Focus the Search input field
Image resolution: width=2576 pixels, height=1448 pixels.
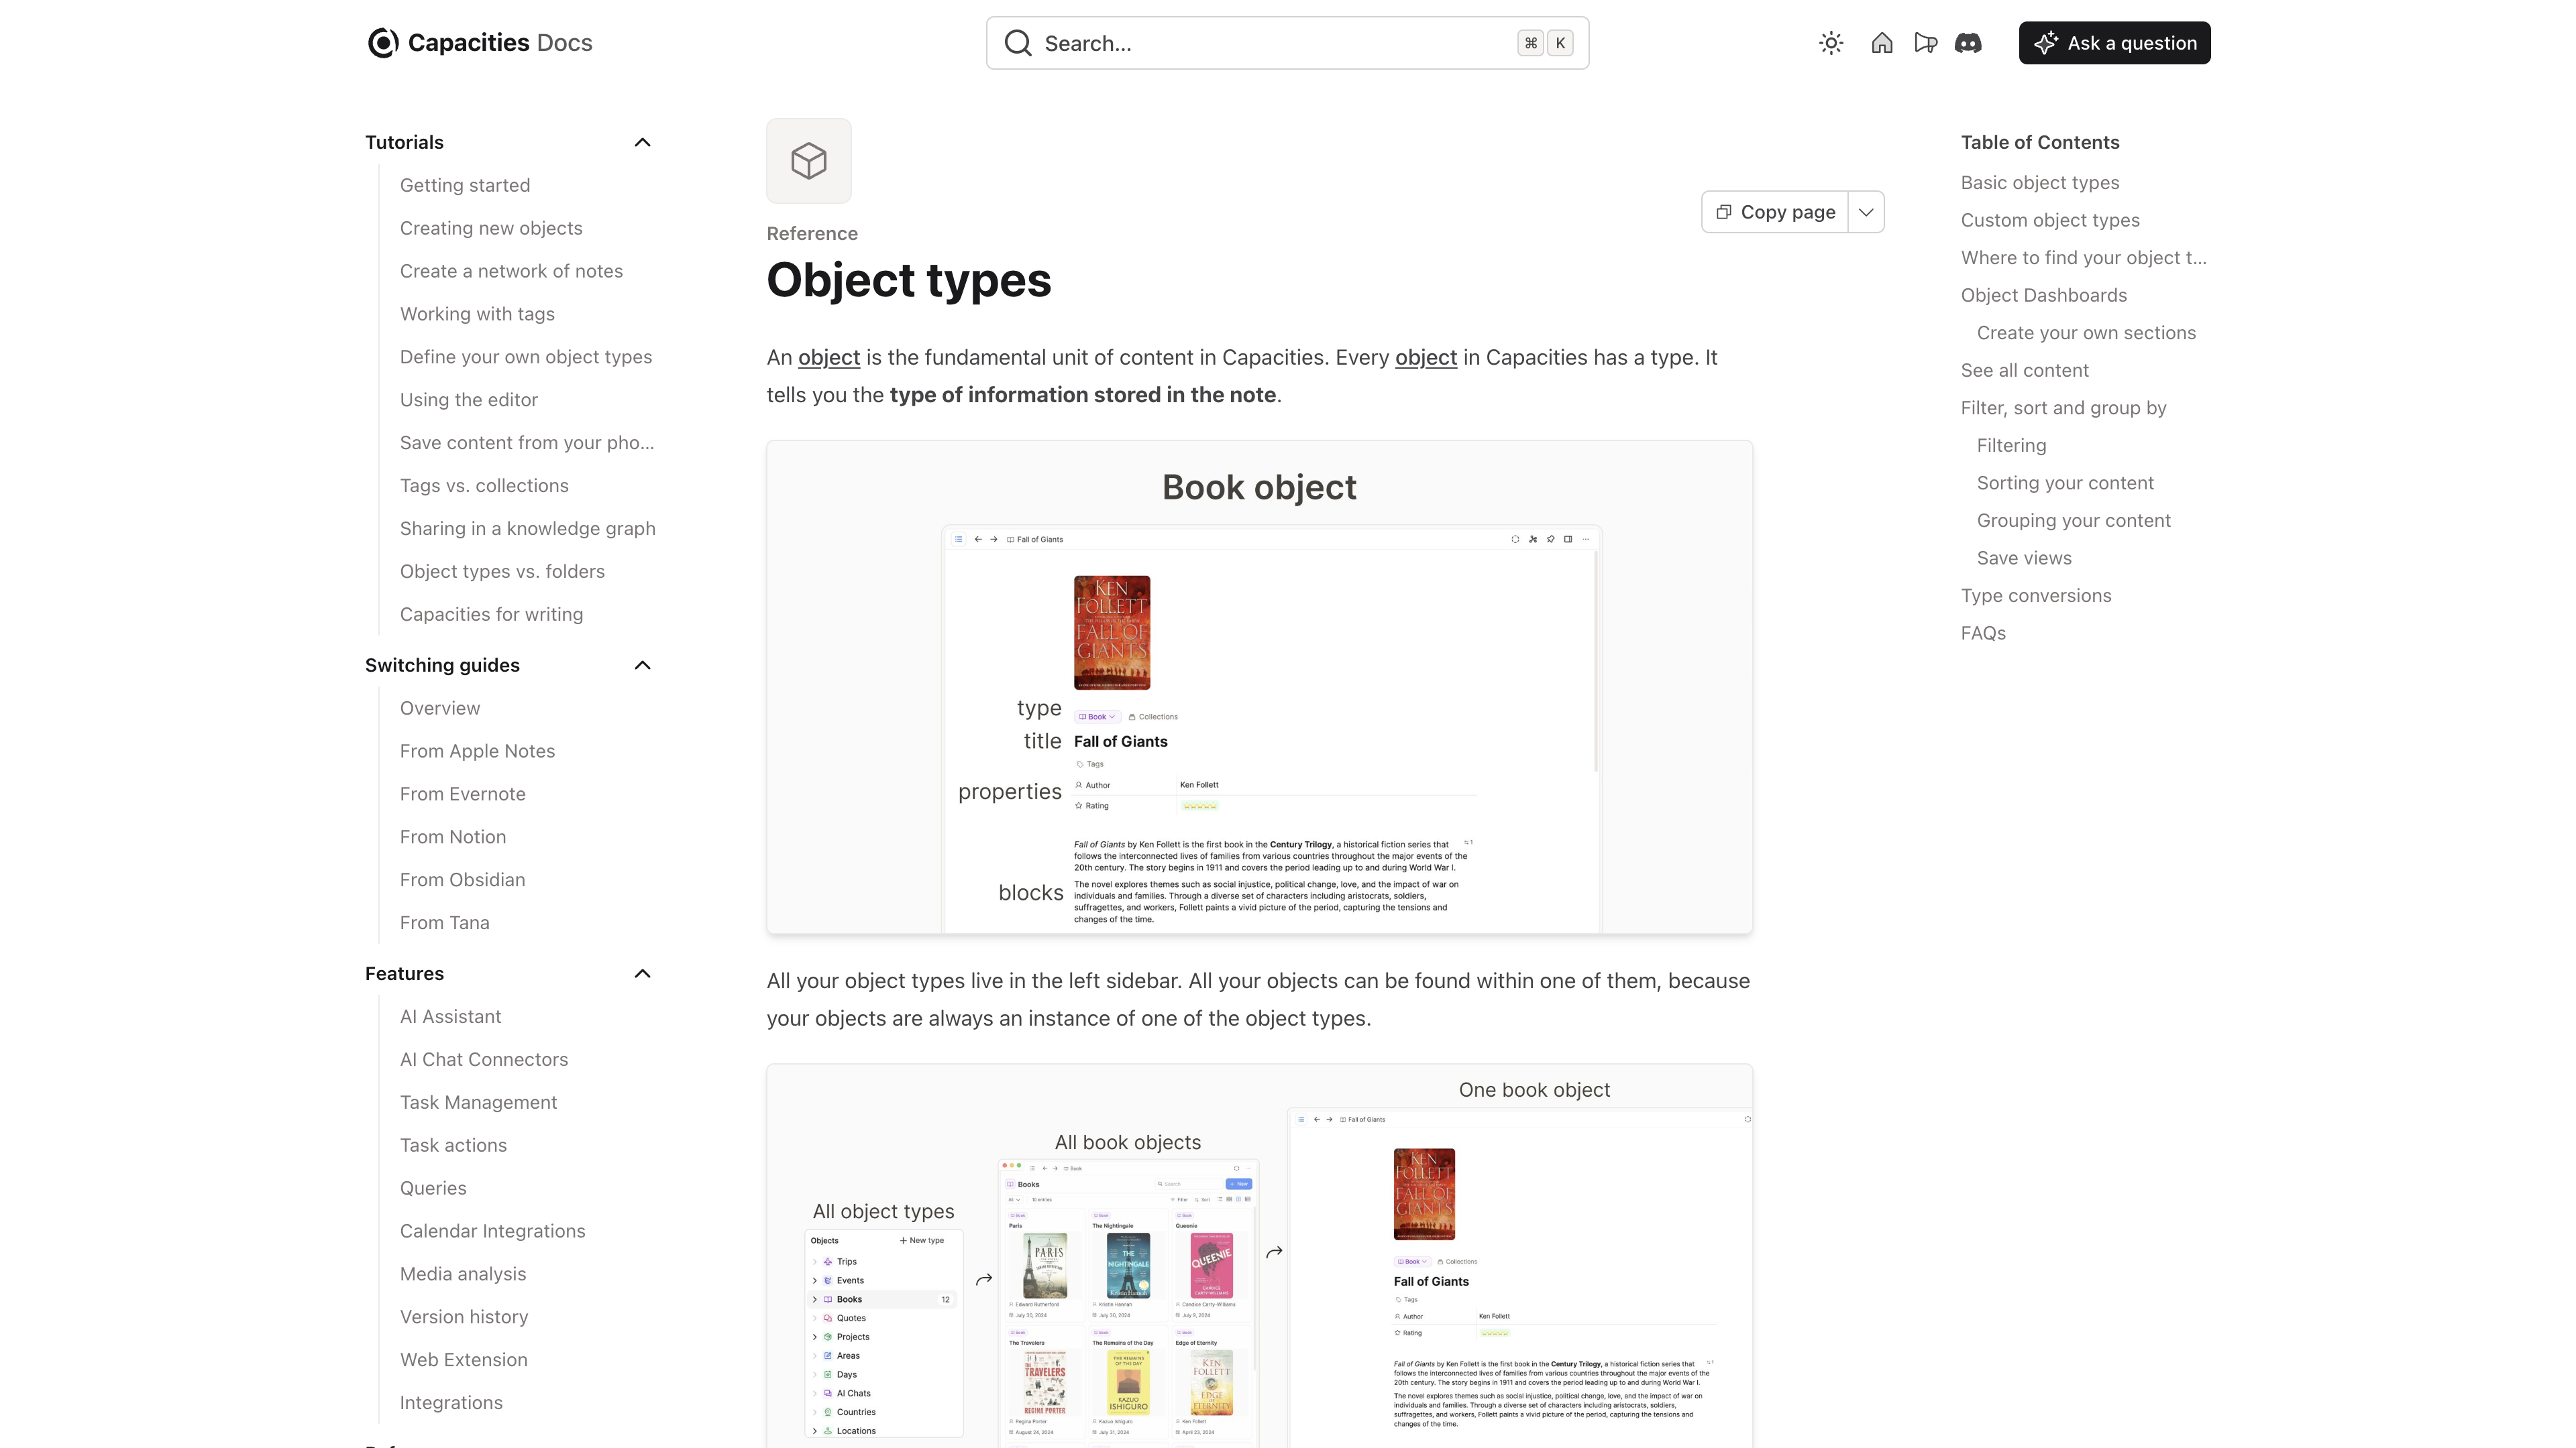tap(1287, 43)
